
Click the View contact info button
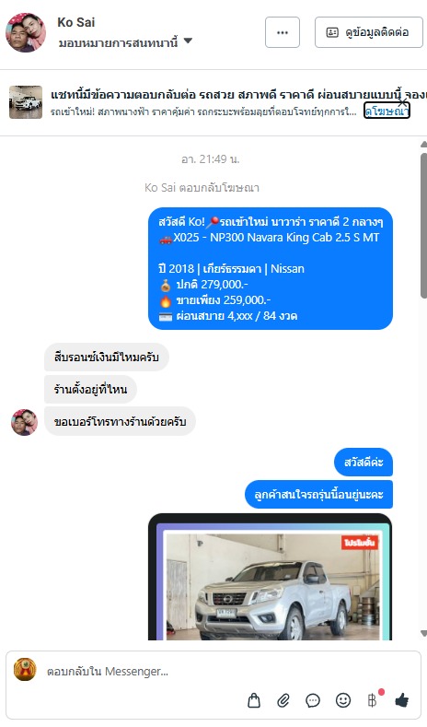pyautogui.click(x=369, y=32)
